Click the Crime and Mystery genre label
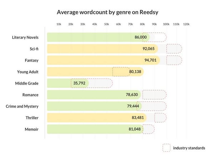Image resolution: width=215 pixels, height=158 pixels. click(22, 106)
